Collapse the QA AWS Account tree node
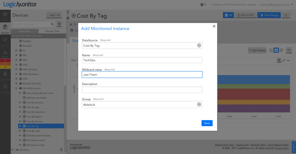The width and height of the screenshot is (296, 154). click(x=16, y=88)
